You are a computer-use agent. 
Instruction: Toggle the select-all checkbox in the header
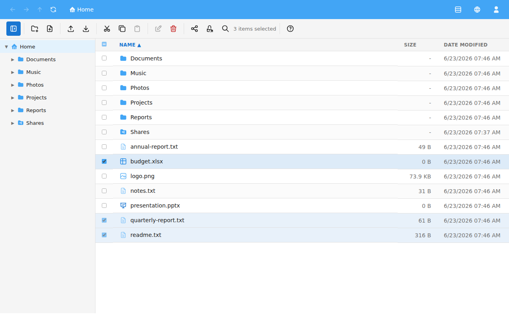click(x=104, y=44)
